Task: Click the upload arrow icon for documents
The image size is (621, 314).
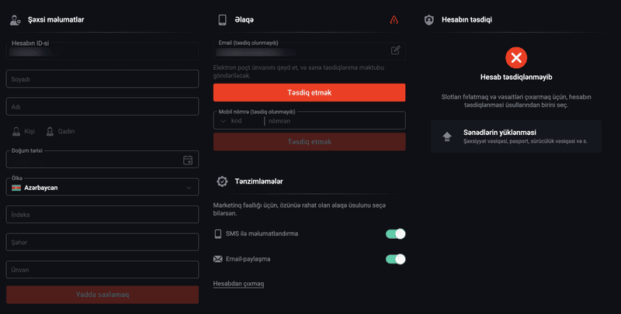Action: coord(446,136)
